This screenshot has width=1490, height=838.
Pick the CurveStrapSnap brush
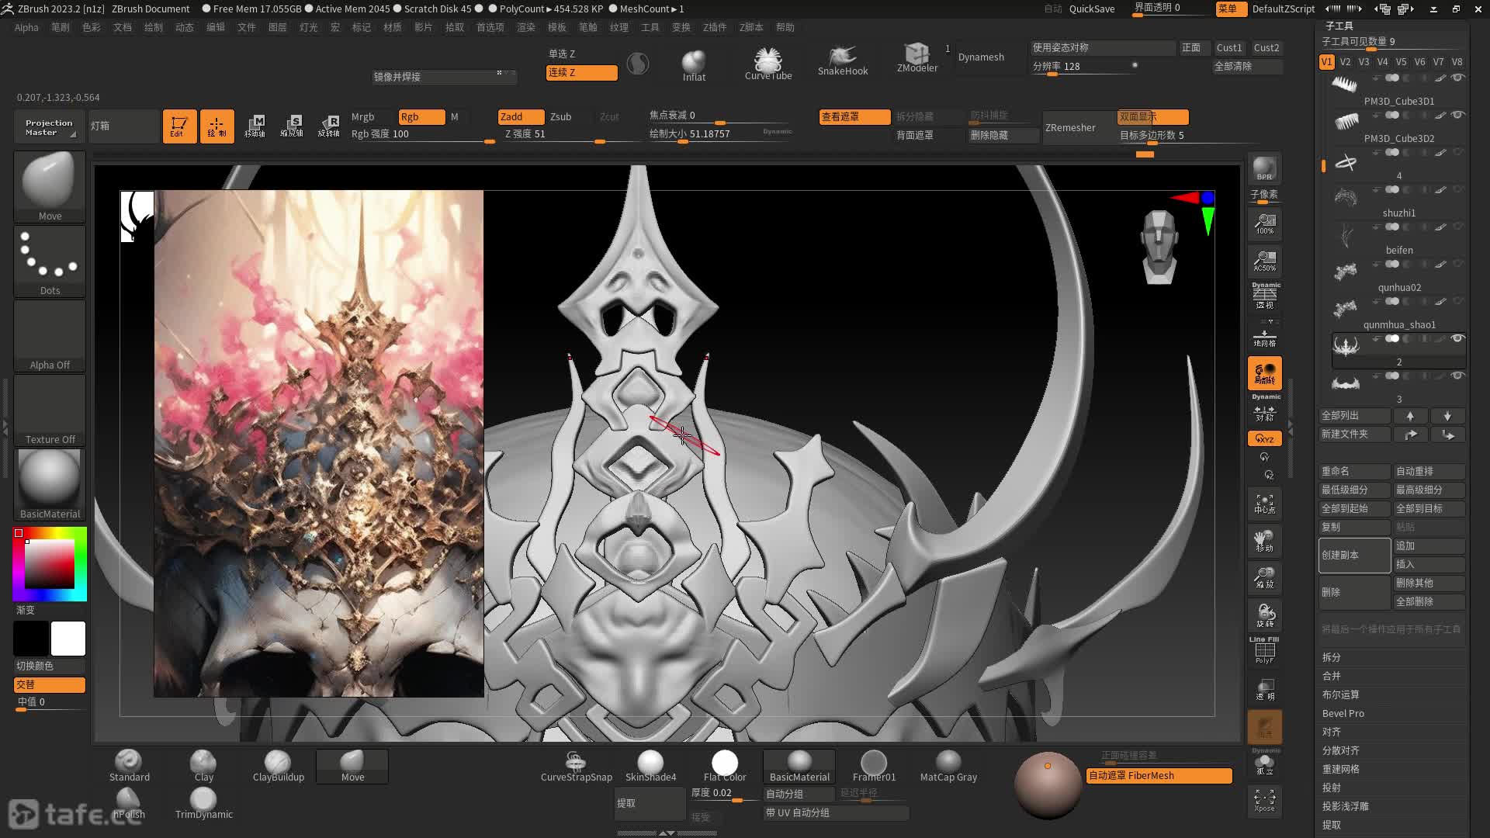[576, 766]
